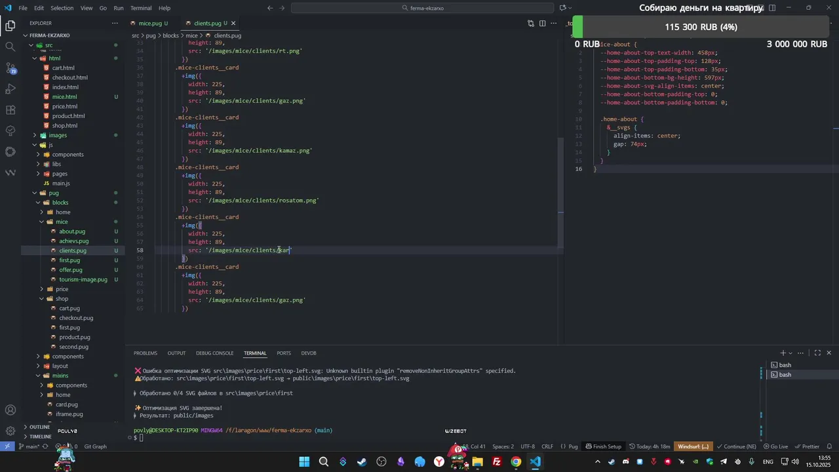Open editor More Actions ellipsis

tap(554, 23)
